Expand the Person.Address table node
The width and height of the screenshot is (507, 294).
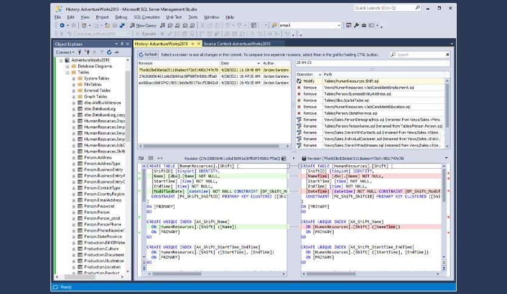click(73, 158)
